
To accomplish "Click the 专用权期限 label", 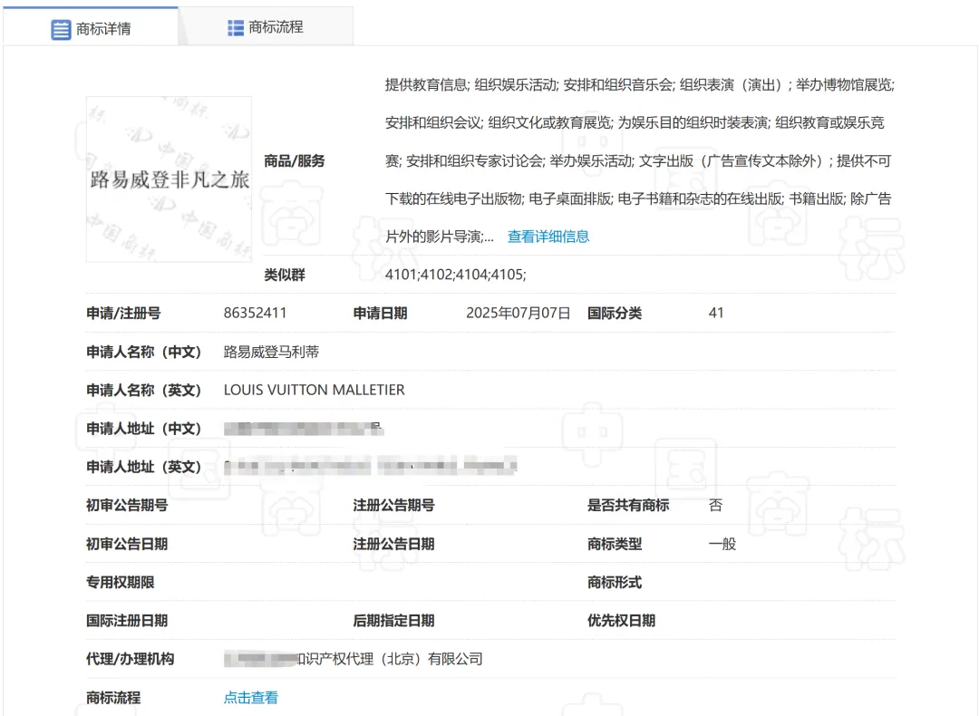I will click(120, 583).
